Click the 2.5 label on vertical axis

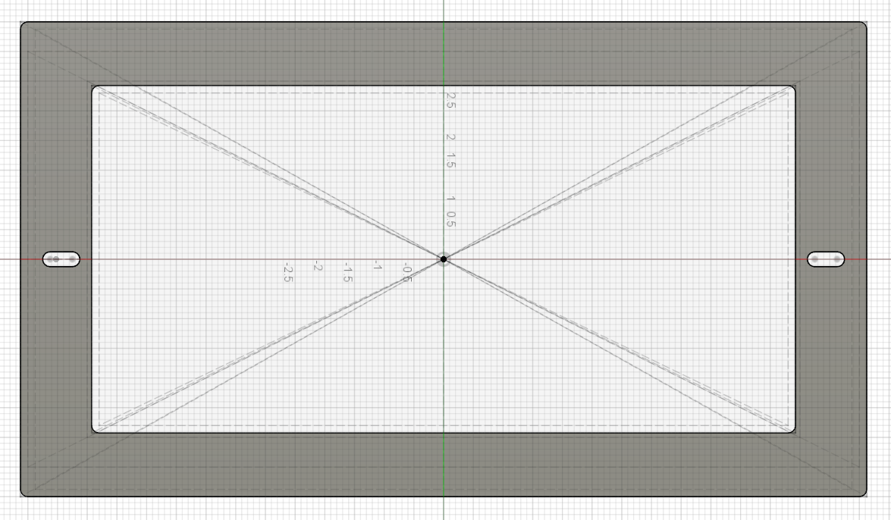pos(450,100)
